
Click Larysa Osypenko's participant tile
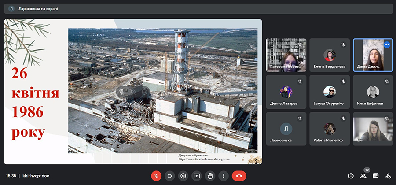coord(329,92)
